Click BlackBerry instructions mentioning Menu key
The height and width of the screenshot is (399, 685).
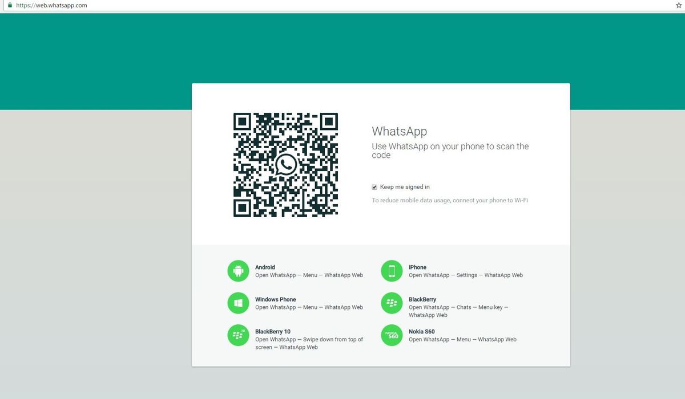point(458,311)
